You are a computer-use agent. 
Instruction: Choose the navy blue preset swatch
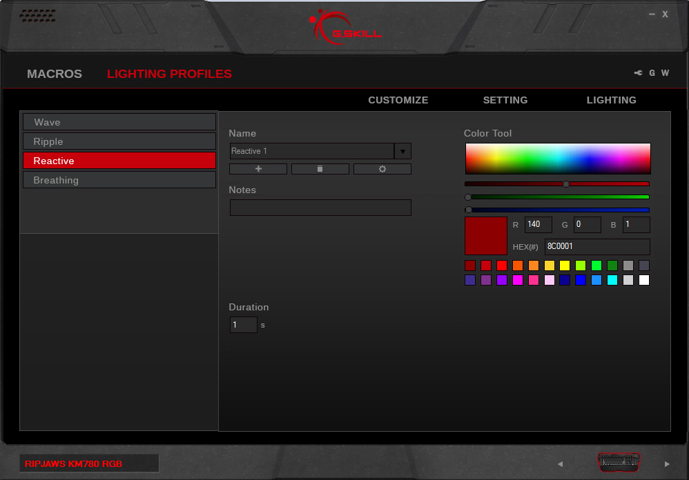565,280
